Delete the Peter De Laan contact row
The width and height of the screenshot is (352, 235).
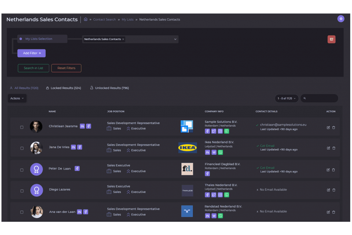coord(334,170)
